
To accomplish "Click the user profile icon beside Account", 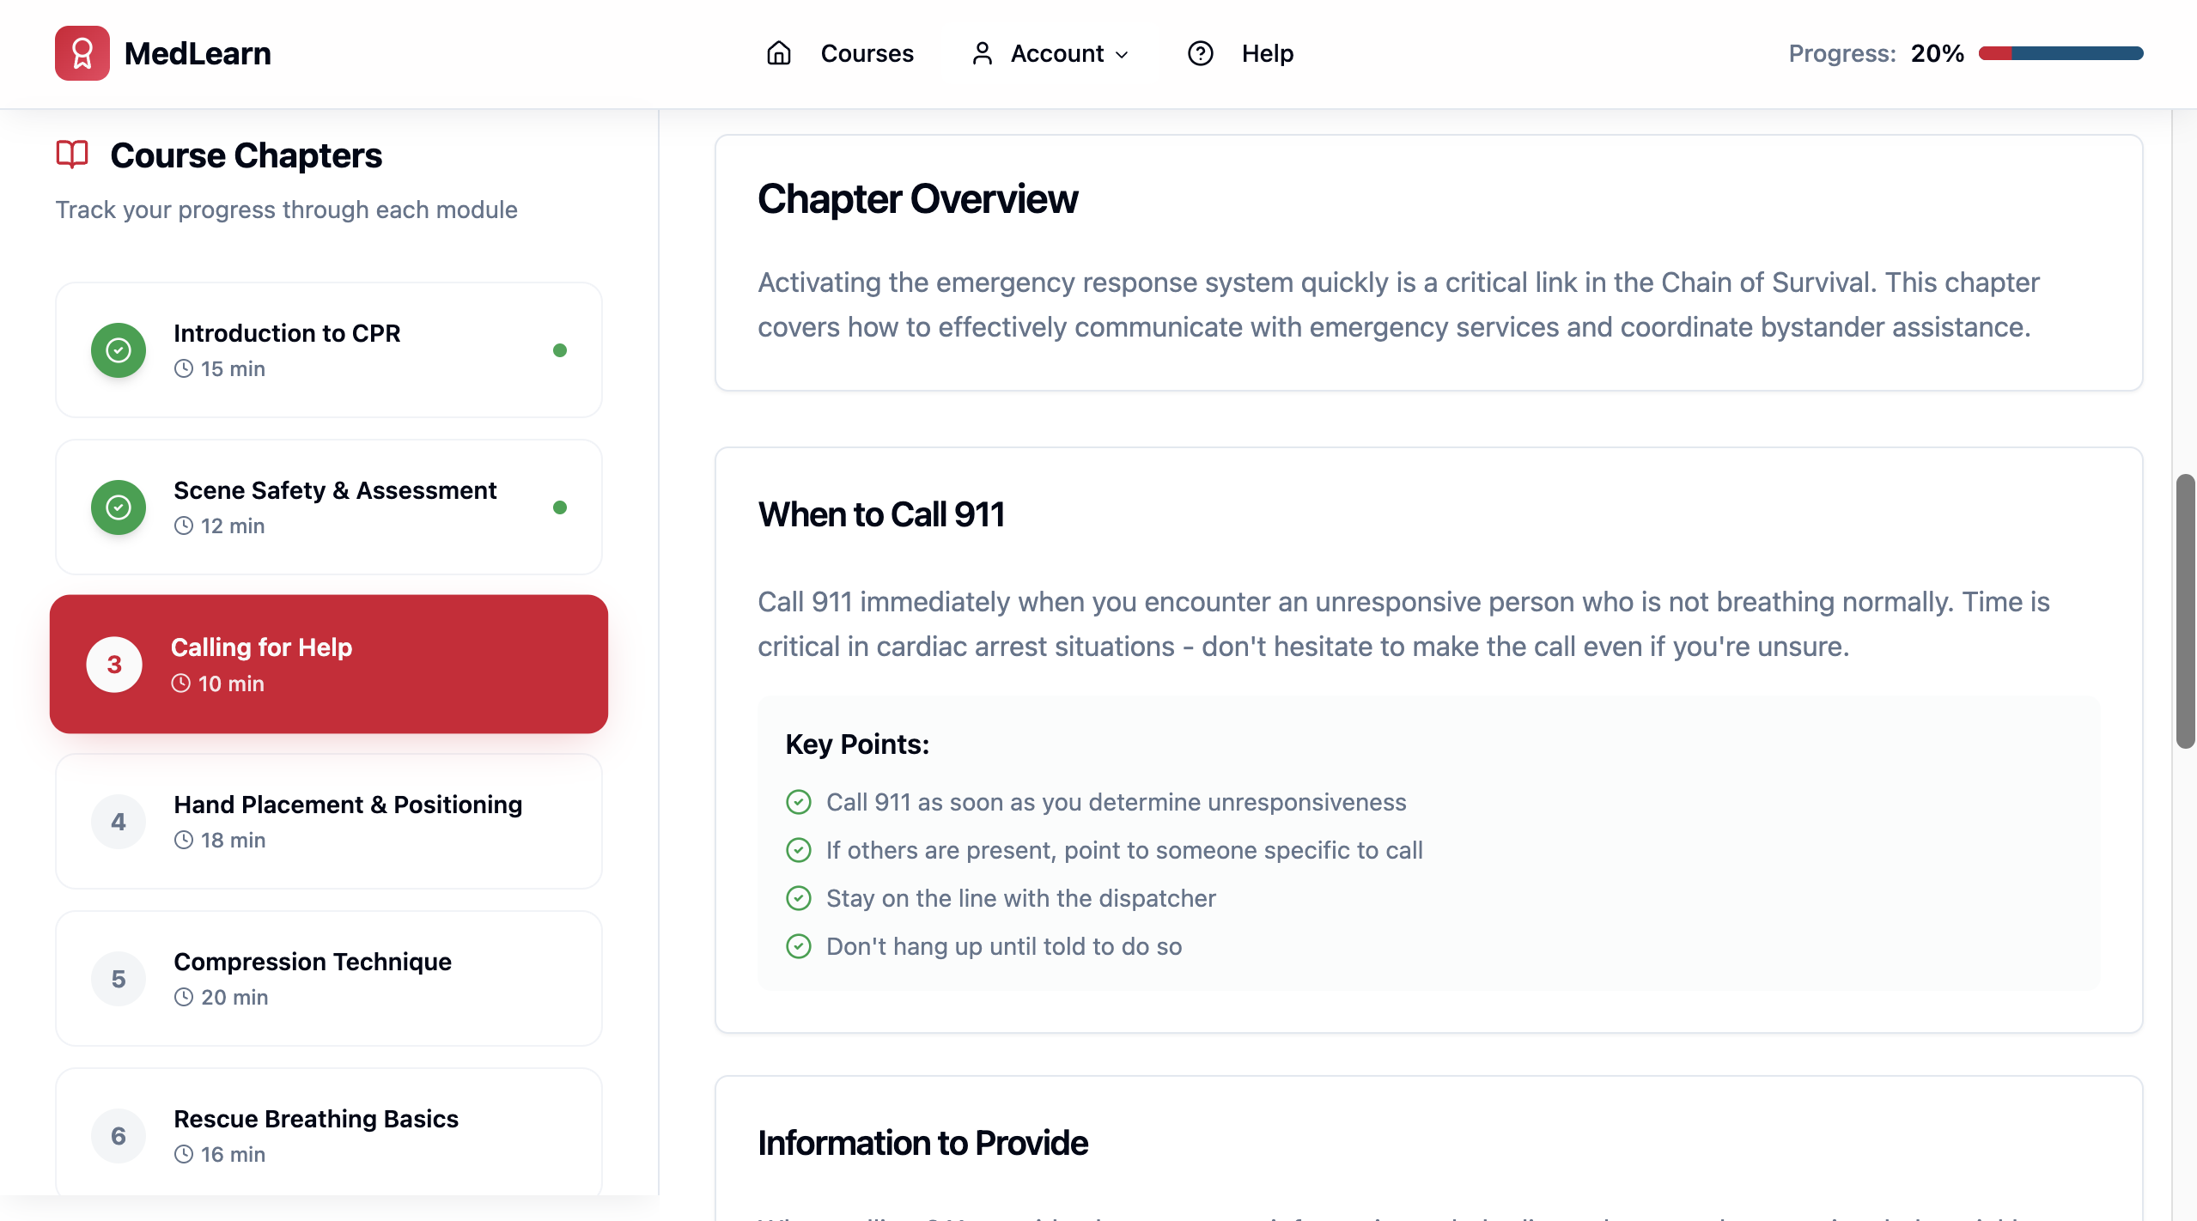I will pos(983,53).
